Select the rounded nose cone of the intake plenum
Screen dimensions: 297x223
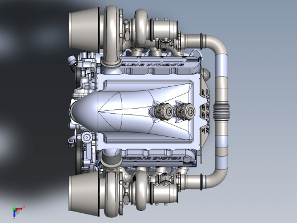coord(84,111)
